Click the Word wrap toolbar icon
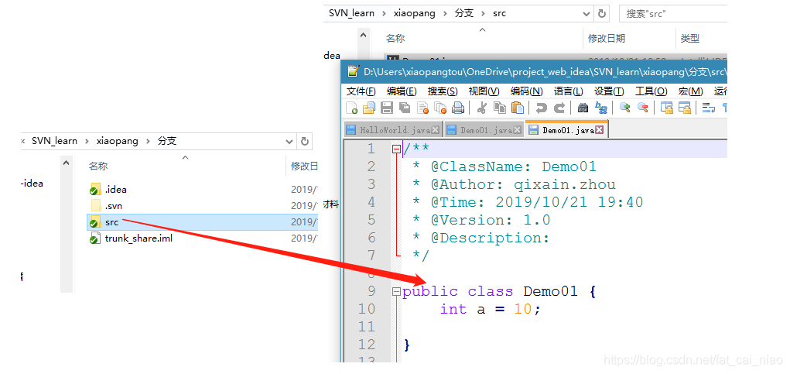 point(709,108)
